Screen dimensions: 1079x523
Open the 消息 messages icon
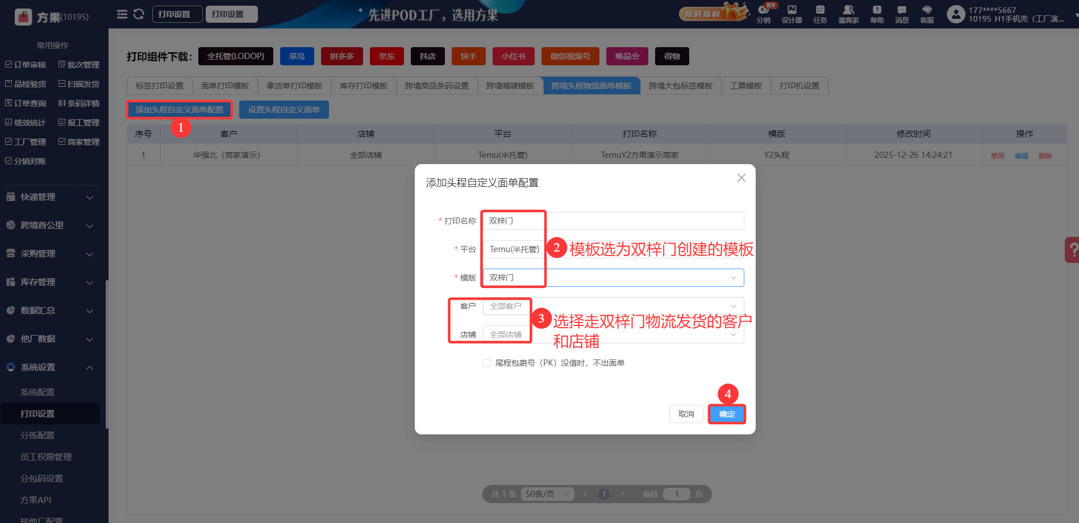(902, 15)
